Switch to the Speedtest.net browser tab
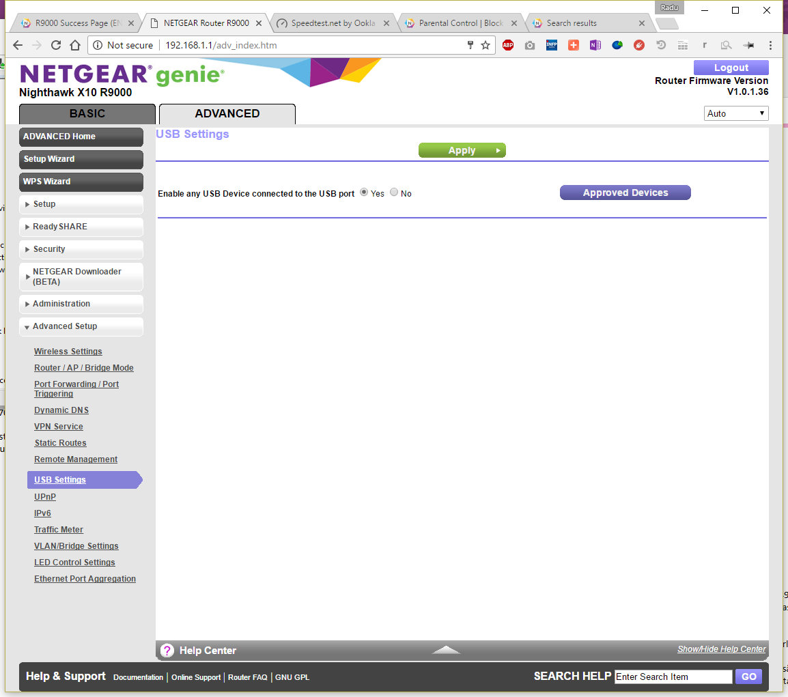 333,23
